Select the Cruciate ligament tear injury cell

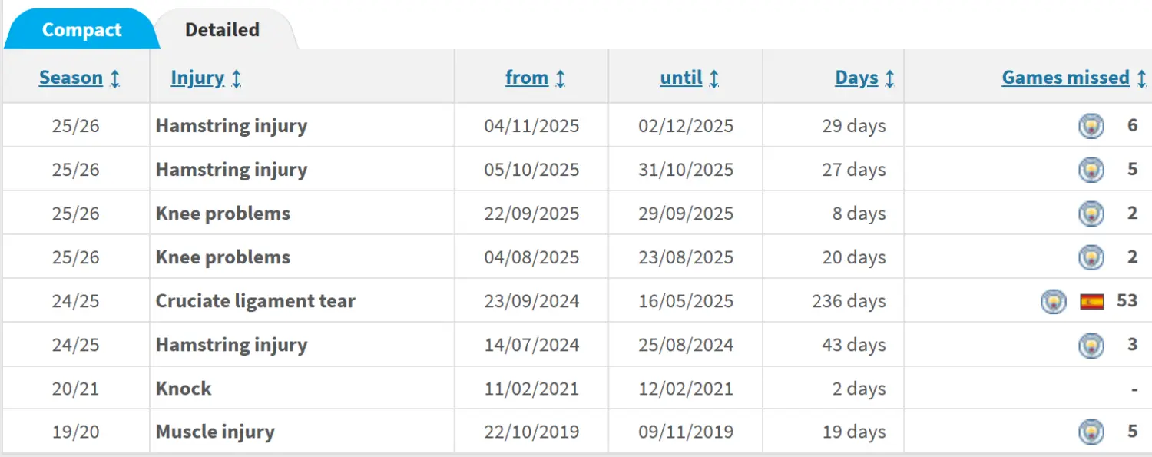(255, 301)
